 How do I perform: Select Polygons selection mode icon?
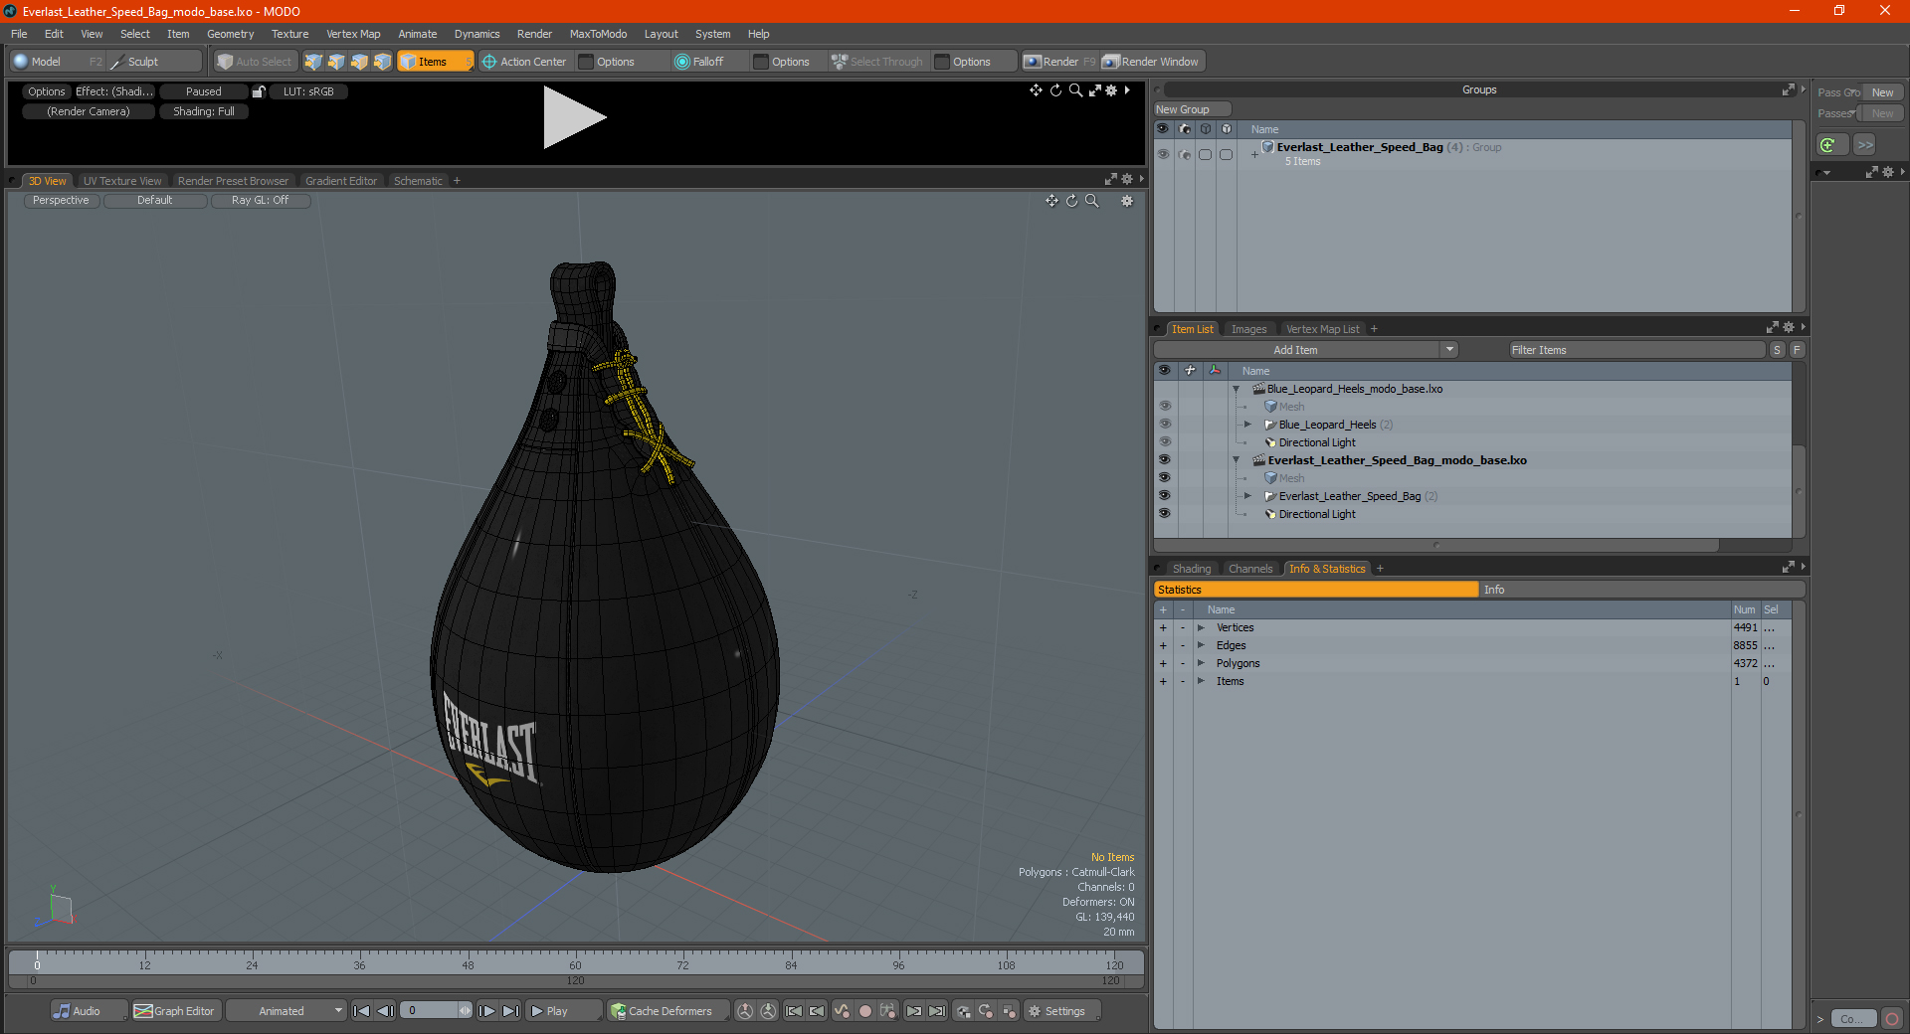(359, 62)
